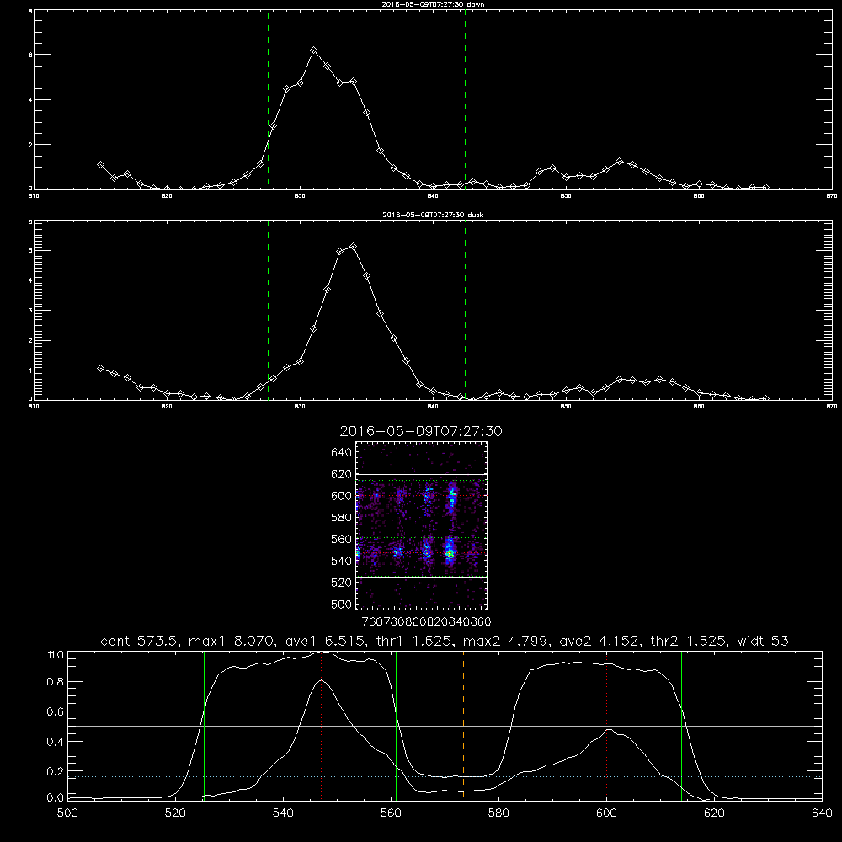Click the upper white boundary line in spectral image

coord(421,474)
